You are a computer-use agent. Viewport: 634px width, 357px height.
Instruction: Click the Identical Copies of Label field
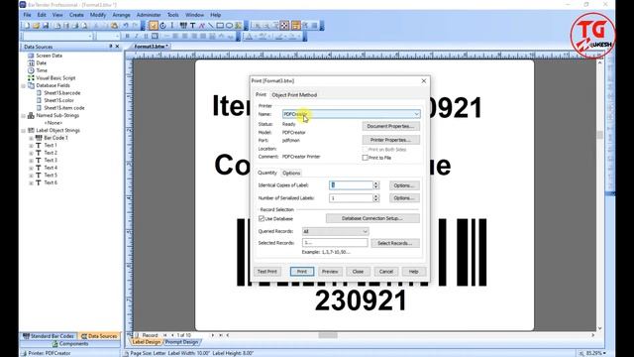click(x=351, y=185)
